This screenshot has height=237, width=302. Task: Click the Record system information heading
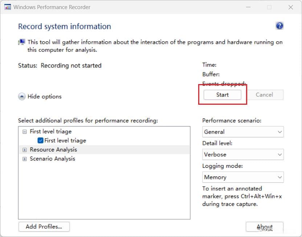pyautogui.click(x=65, y=26)
